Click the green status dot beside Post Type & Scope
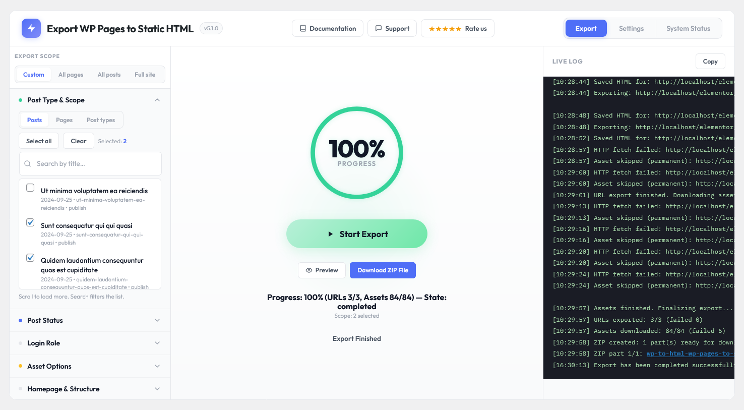This screenshot has width=744, height=410. pyautogui.click(x=20, y=100)
